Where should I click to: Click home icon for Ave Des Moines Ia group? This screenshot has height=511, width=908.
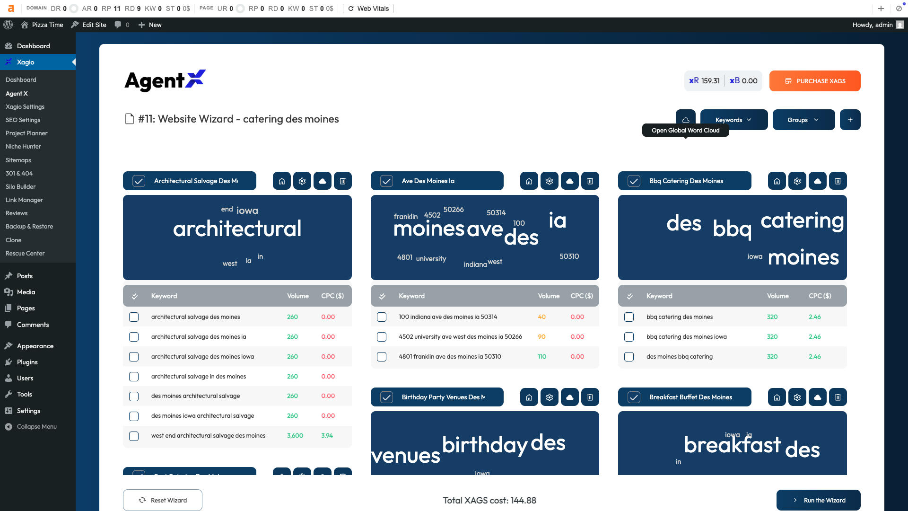[529, 181]
